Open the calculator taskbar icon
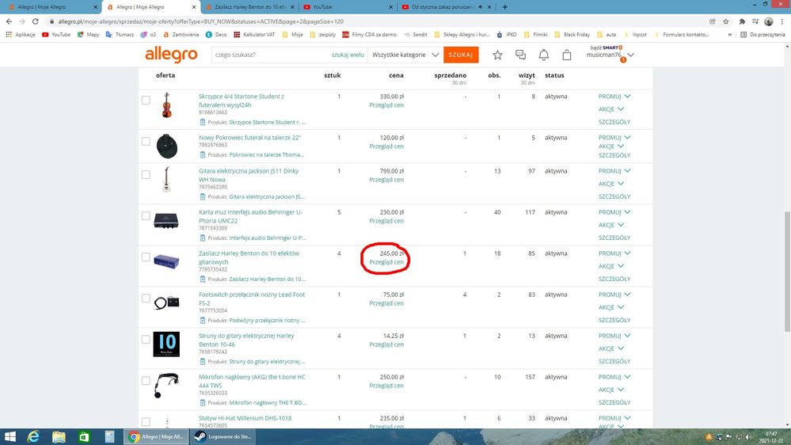 point(109,436)
